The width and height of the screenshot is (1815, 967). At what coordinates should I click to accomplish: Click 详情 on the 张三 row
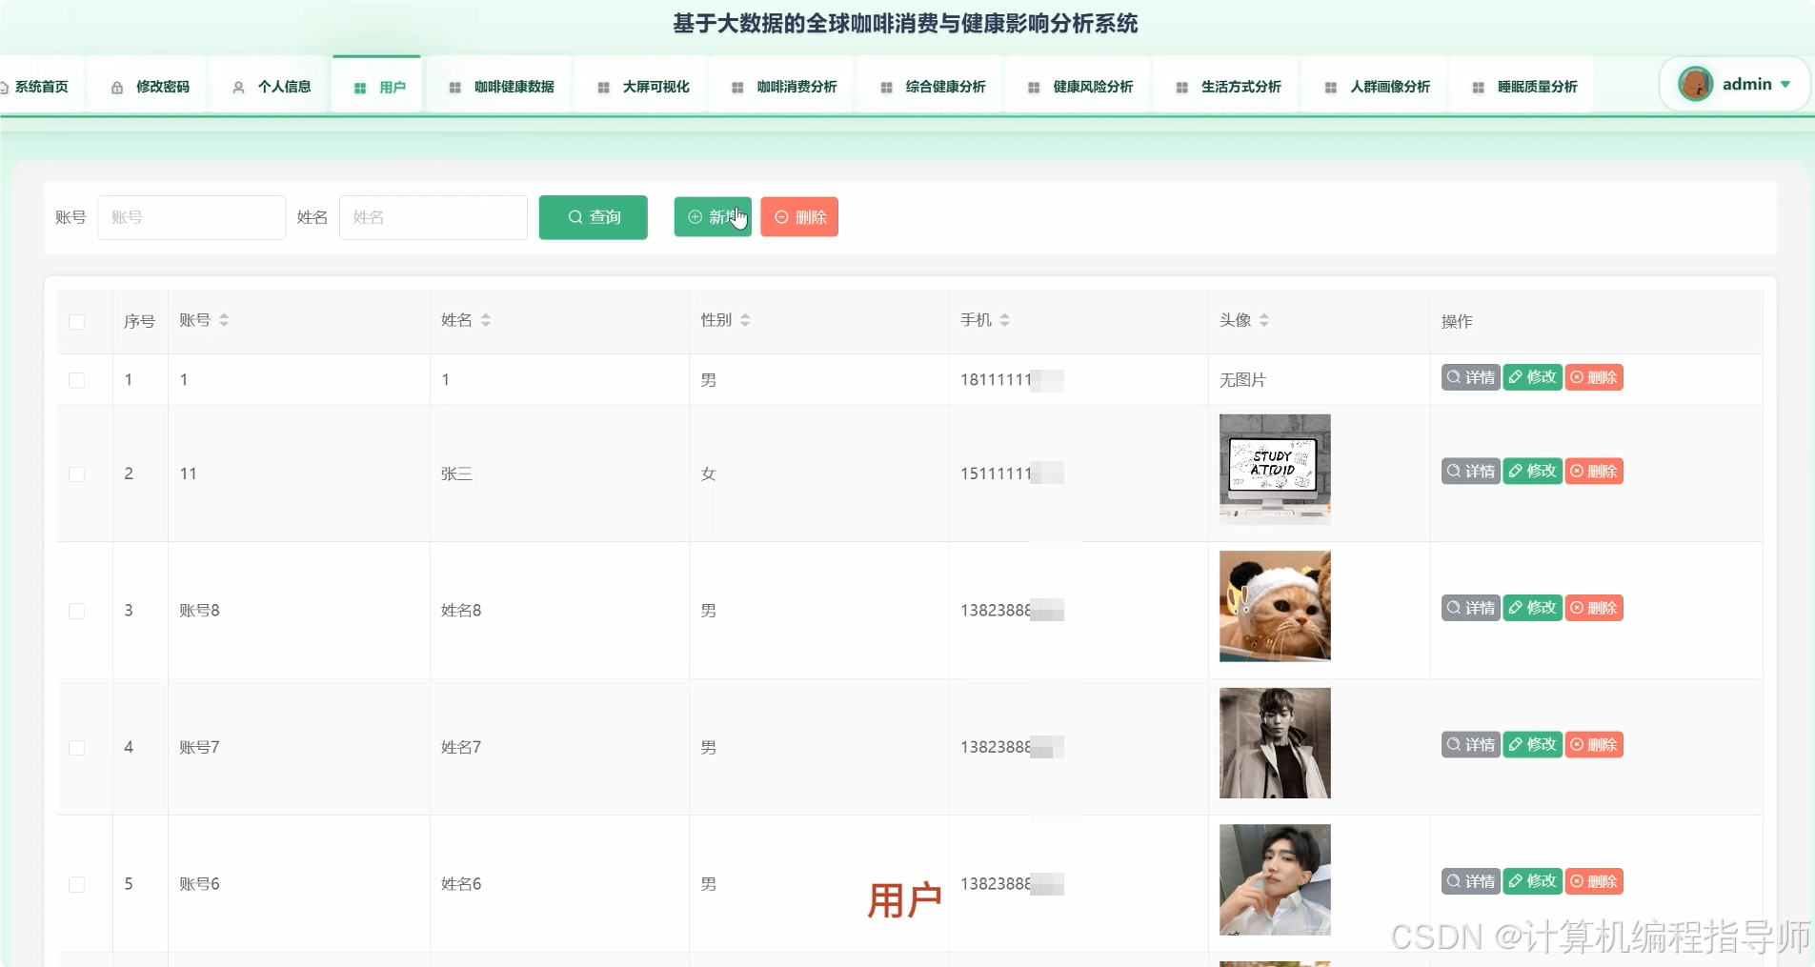1469,471
